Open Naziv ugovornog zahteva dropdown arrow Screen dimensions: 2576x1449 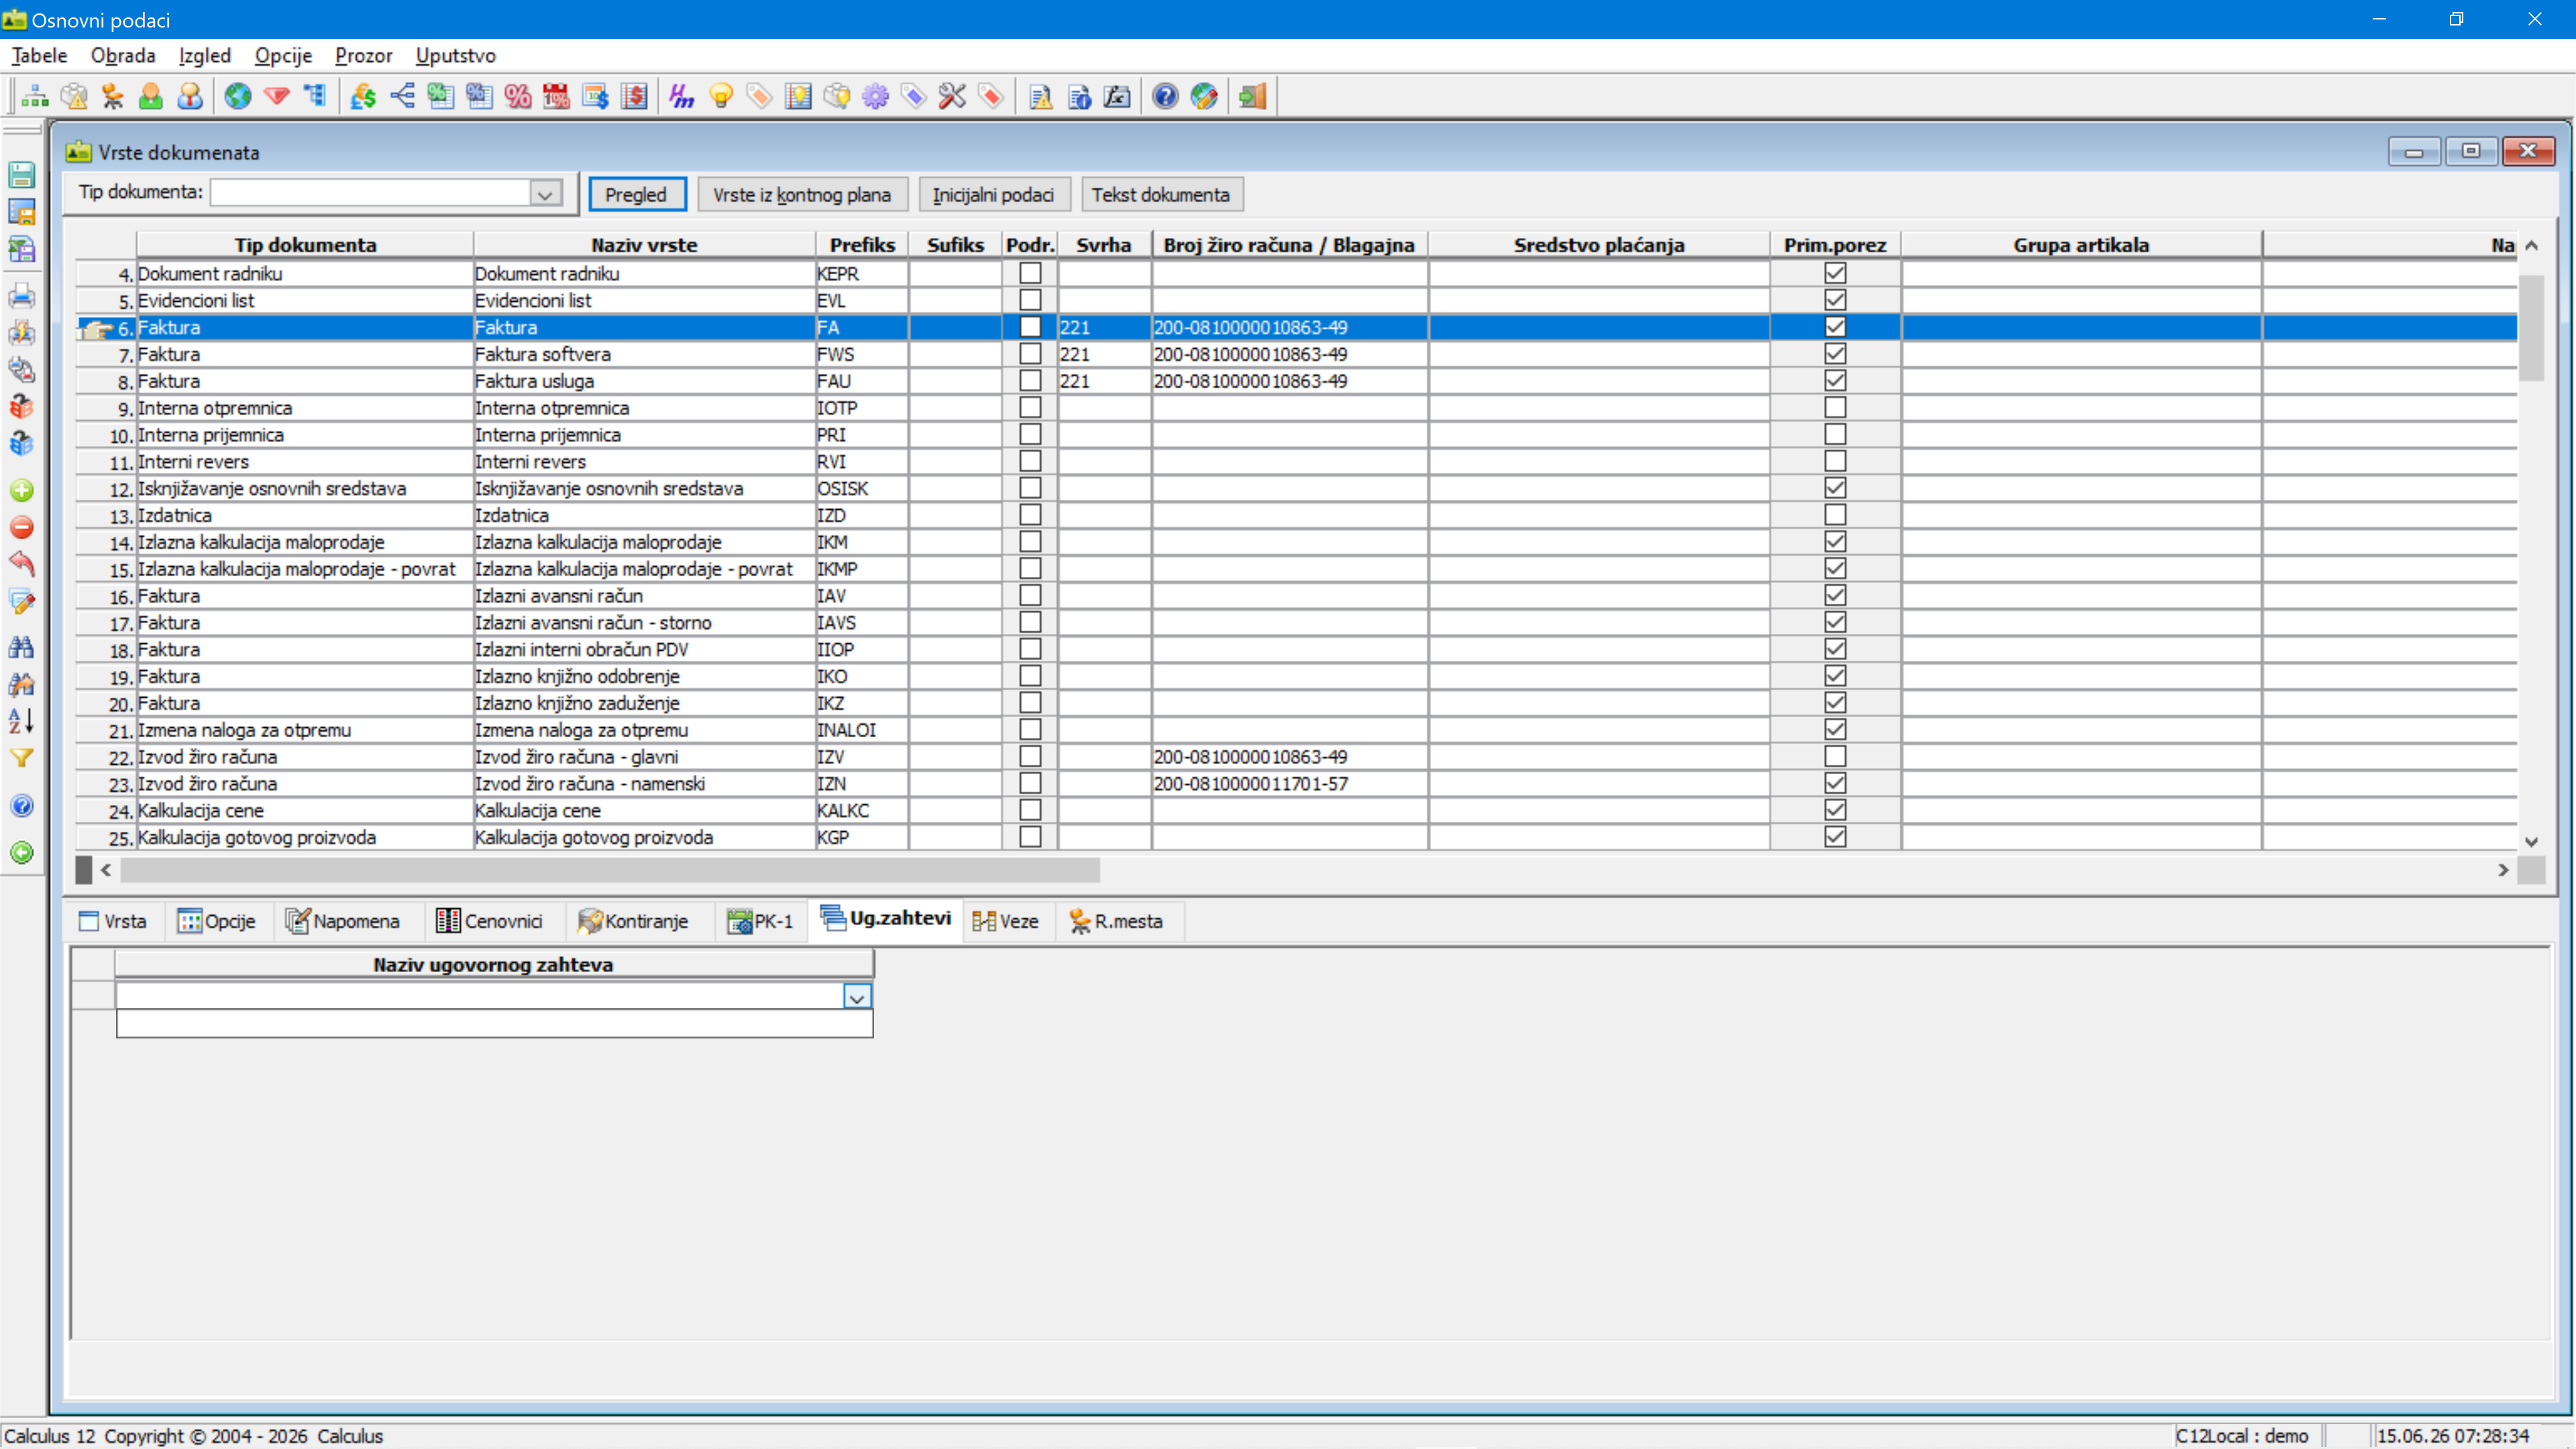[857, 997]
